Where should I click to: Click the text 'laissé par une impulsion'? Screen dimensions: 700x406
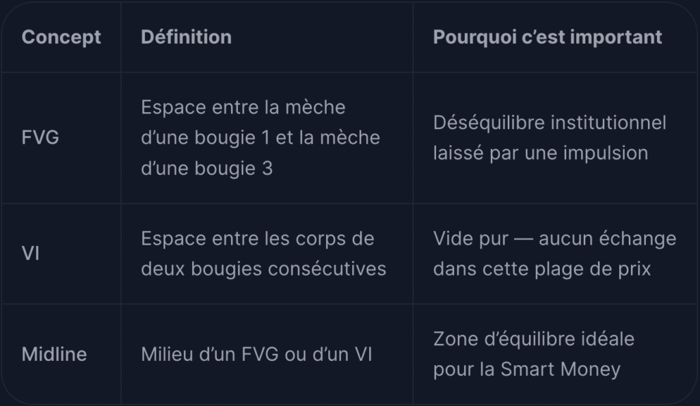coord(541,153)
